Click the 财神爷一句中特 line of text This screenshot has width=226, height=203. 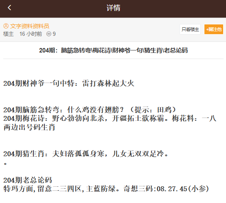click(x=69, y=83)
